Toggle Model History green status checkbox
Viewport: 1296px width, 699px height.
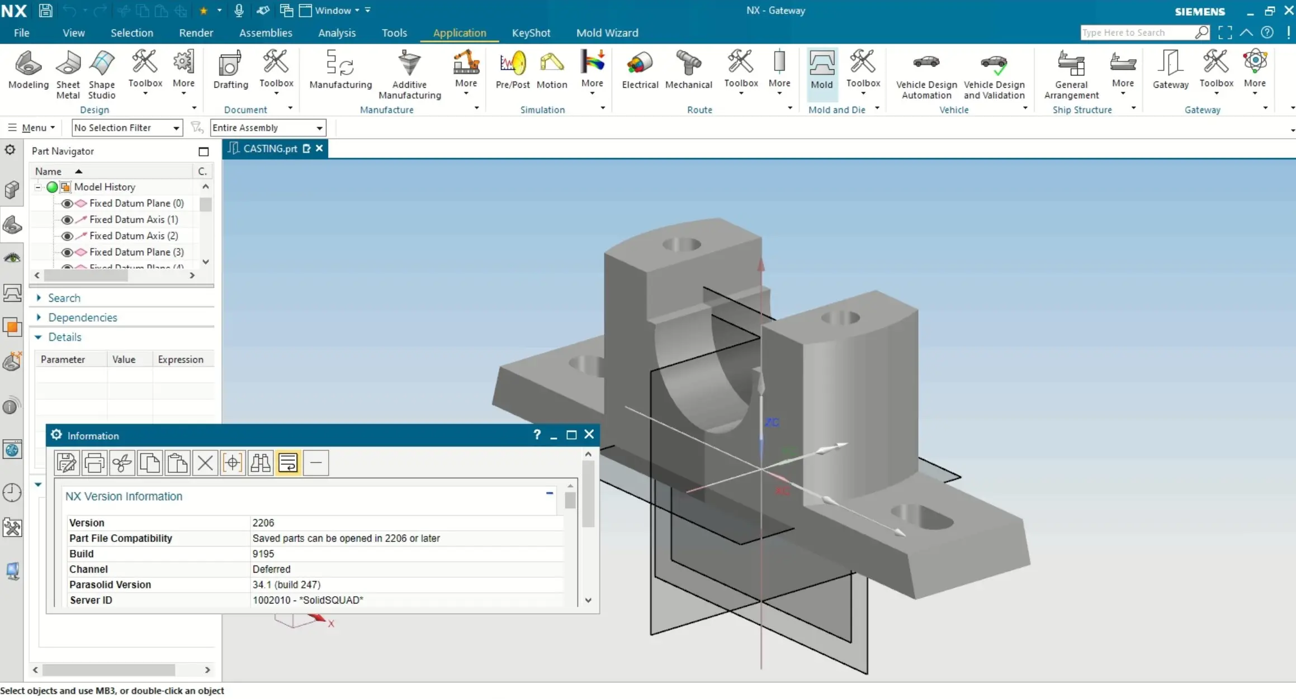pyautogui.click(x=52, y=187)
